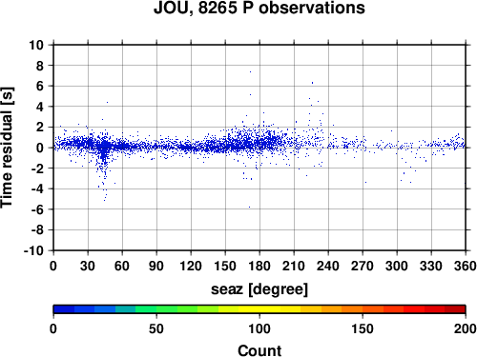This screenshot has height=357, width=477.
Task: Click the colorbar tick label 50
Action: click(x=156, y=328)
